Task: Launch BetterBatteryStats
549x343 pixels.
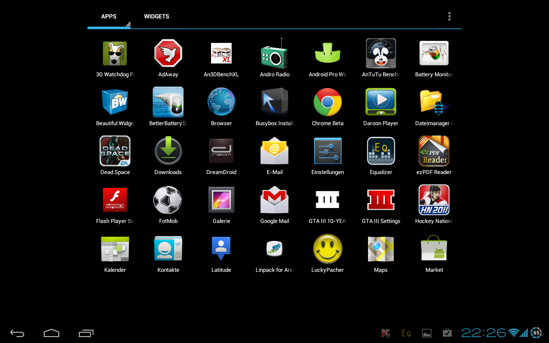Action: point(168,102)
